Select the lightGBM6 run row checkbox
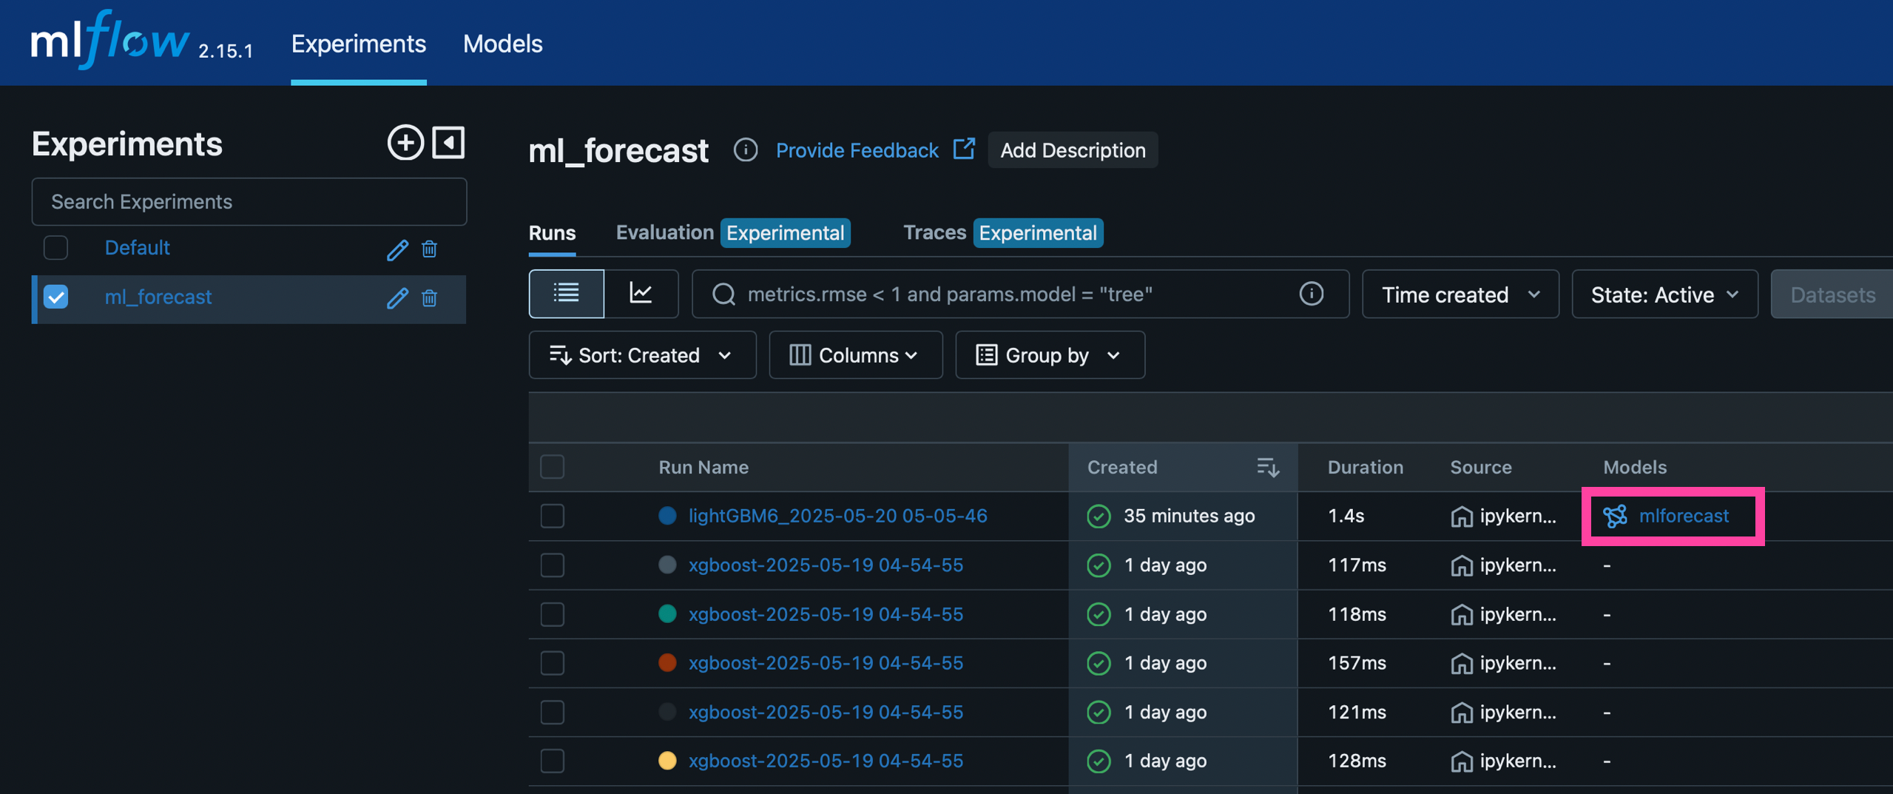The image size is (1893, 794). 553,516
